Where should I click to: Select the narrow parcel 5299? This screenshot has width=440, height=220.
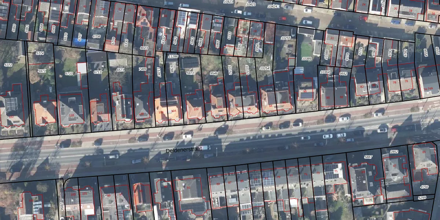(422, 198)
